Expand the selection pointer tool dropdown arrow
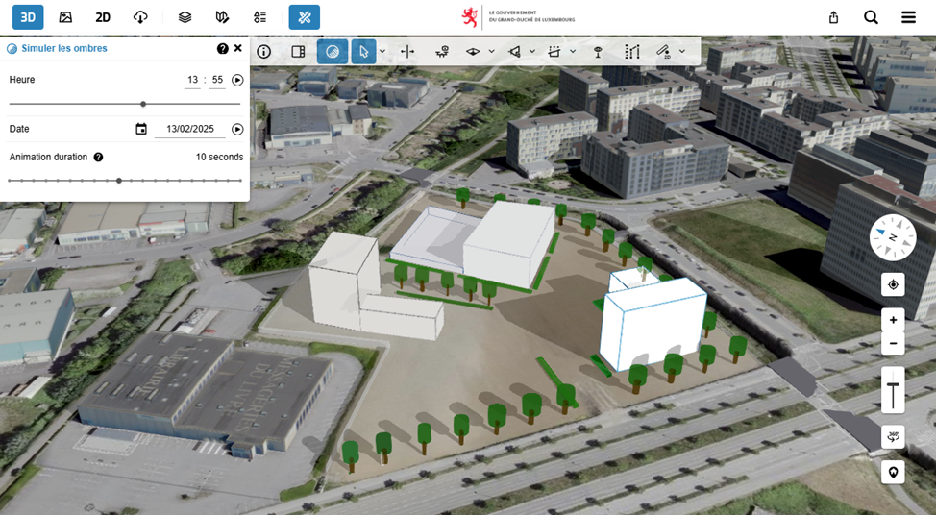 point(382,52)
